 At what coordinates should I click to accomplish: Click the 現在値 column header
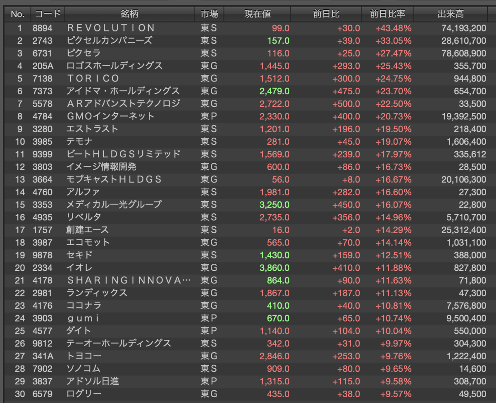258,14
